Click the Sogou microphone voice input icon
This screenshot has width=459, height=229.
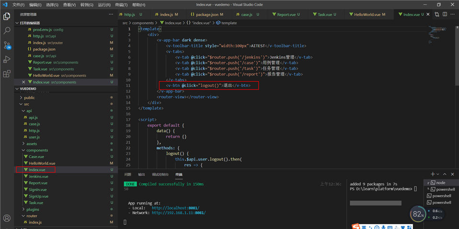383,227
